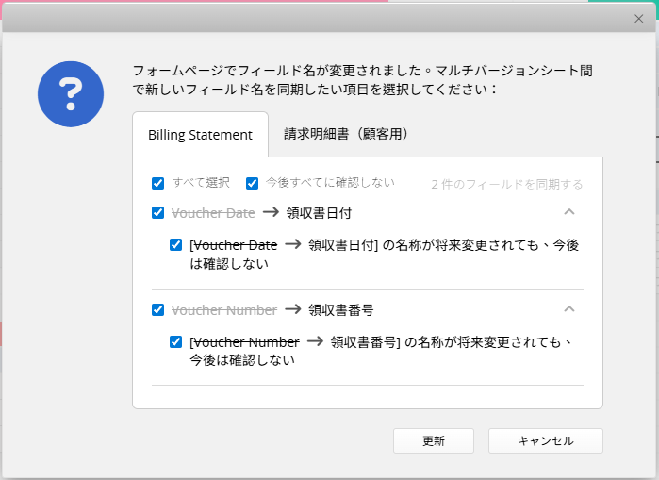Click the 2件のフィールドを同期する link
The image size is (659, 480).
507,184
